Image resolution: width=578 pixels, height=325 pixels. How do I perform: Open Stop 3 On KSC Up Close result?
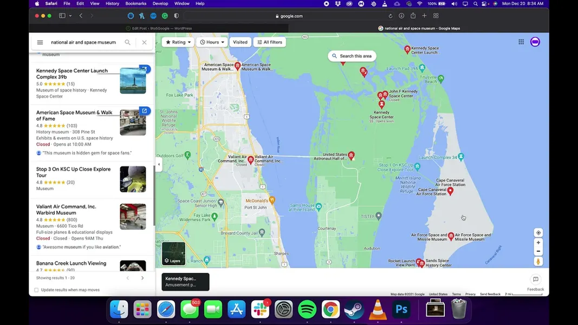point(92,179)
